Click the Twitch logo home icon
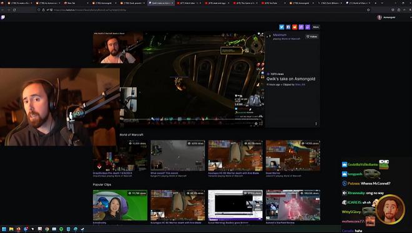 [x=3, y=17]
